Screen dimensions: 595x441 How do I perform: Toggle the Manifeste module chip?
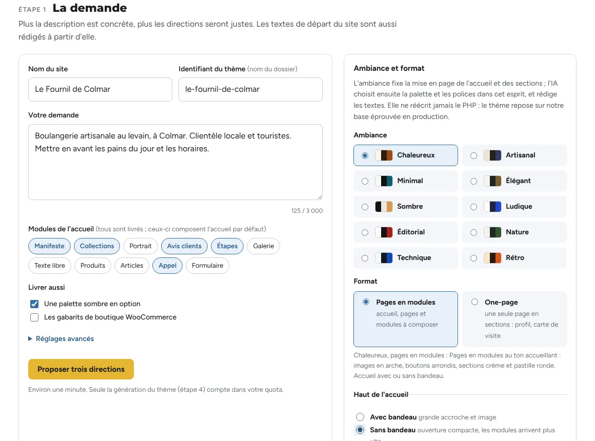[x=49, y=246]
